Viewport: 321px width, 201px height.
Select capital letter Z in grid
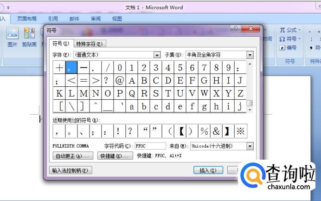pos(240,93)
